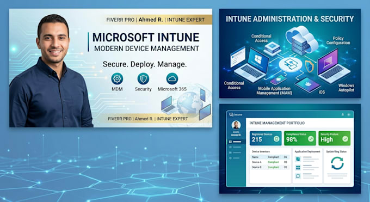Open the Security Posture High card
The height and width of the screenshot is (202, 370).
pos(335,138)
